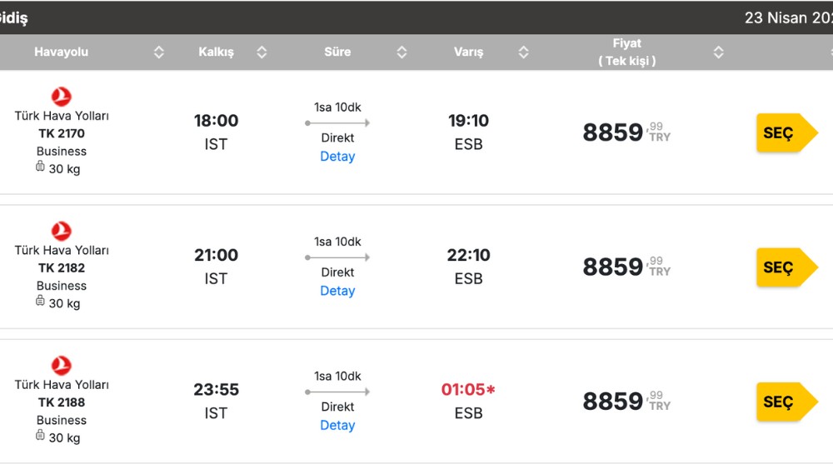Select the TK 2188 flight with SEÇ
The image size is (833, 469).
pyautogui.click(x=787, y=402)
